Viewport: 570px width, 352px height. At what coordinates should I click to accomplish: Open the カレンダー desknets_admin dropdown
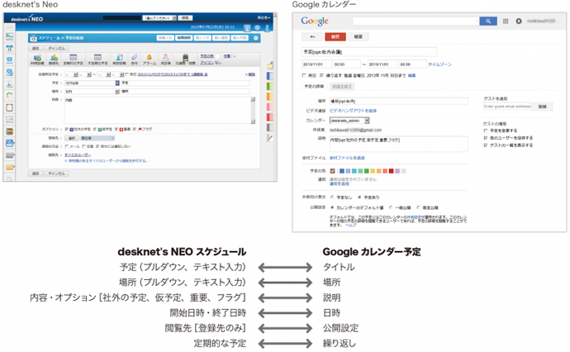click(x=349, y=120)
